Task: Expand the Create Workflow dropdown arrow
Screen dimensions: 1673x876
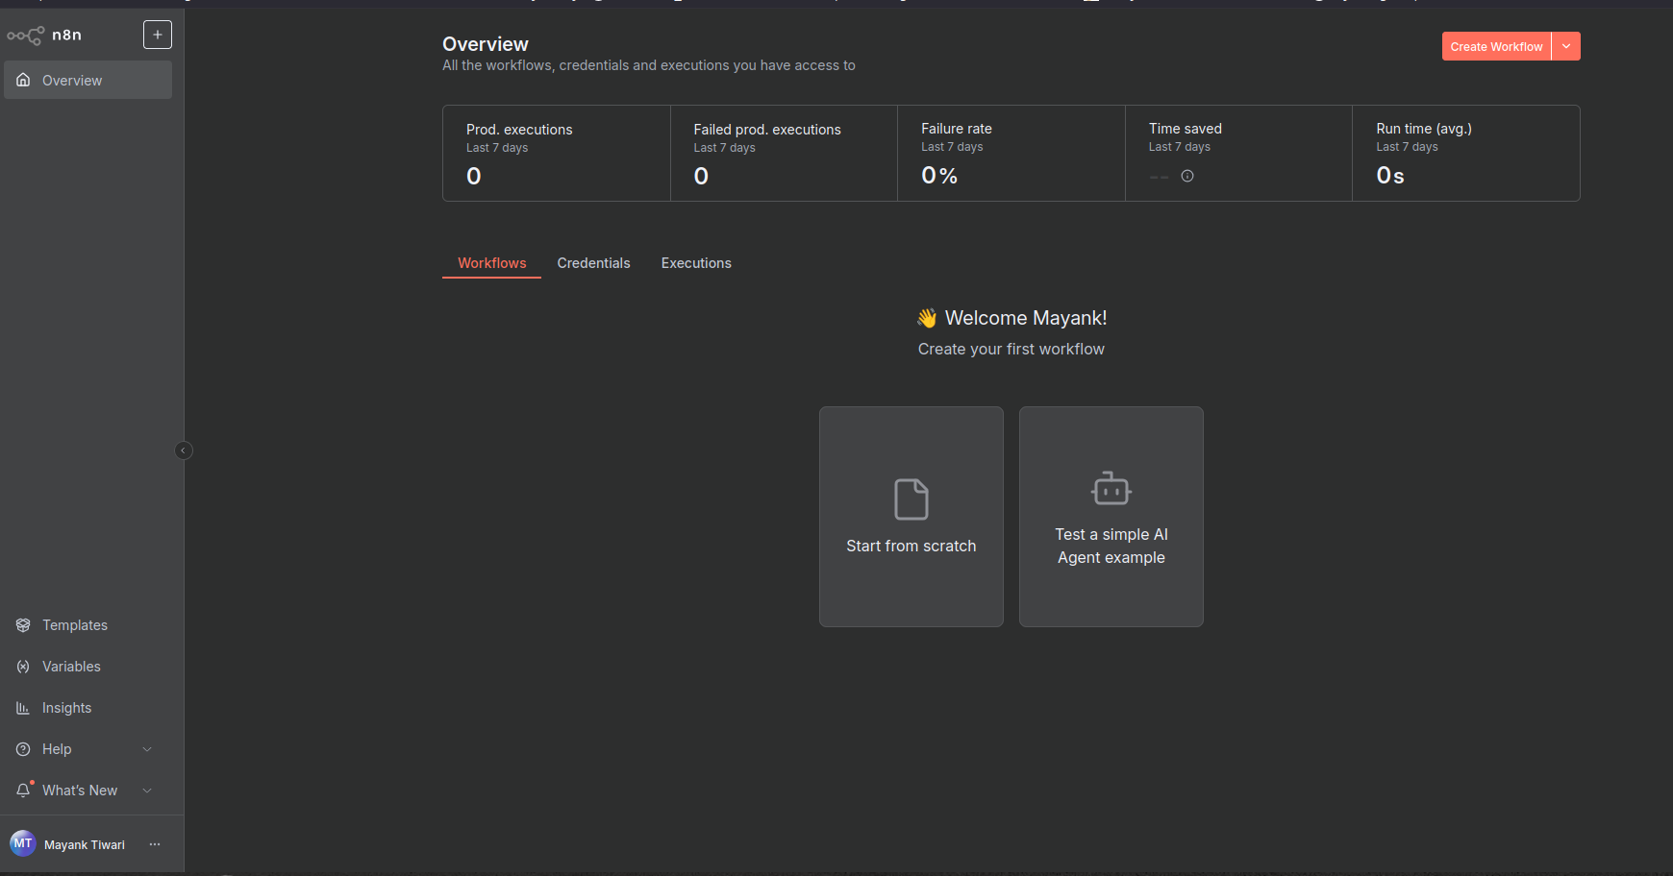Action: pos(1565,45)
